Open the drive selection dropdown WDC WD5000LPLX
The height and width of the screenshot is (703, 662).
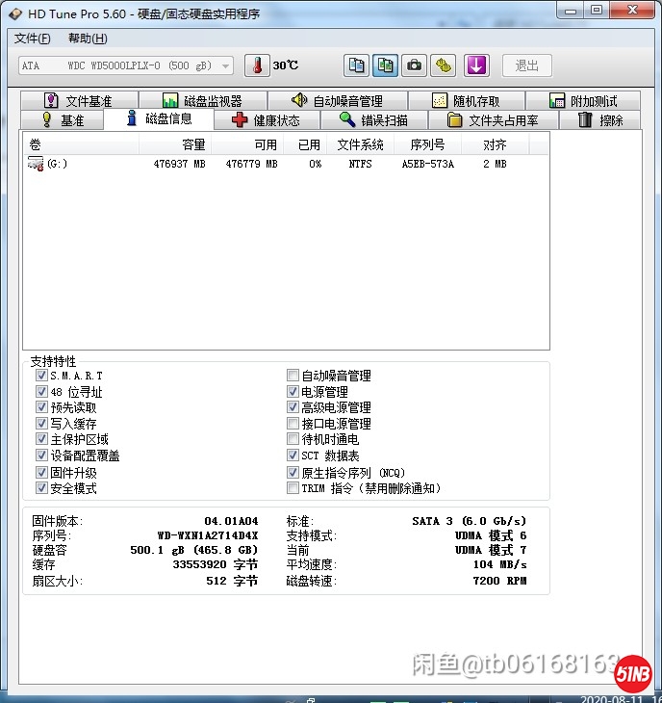point(126,65)
